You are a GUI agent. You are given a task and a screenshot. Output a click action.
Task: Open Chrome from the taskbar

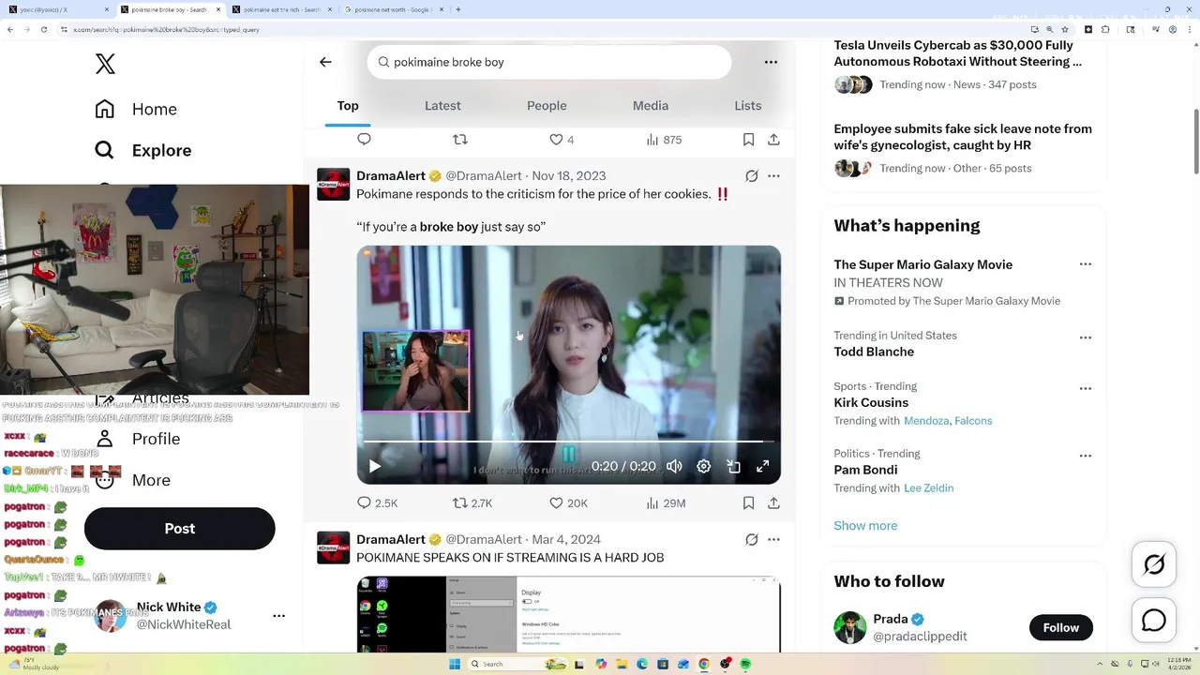[x=704, y=664]
